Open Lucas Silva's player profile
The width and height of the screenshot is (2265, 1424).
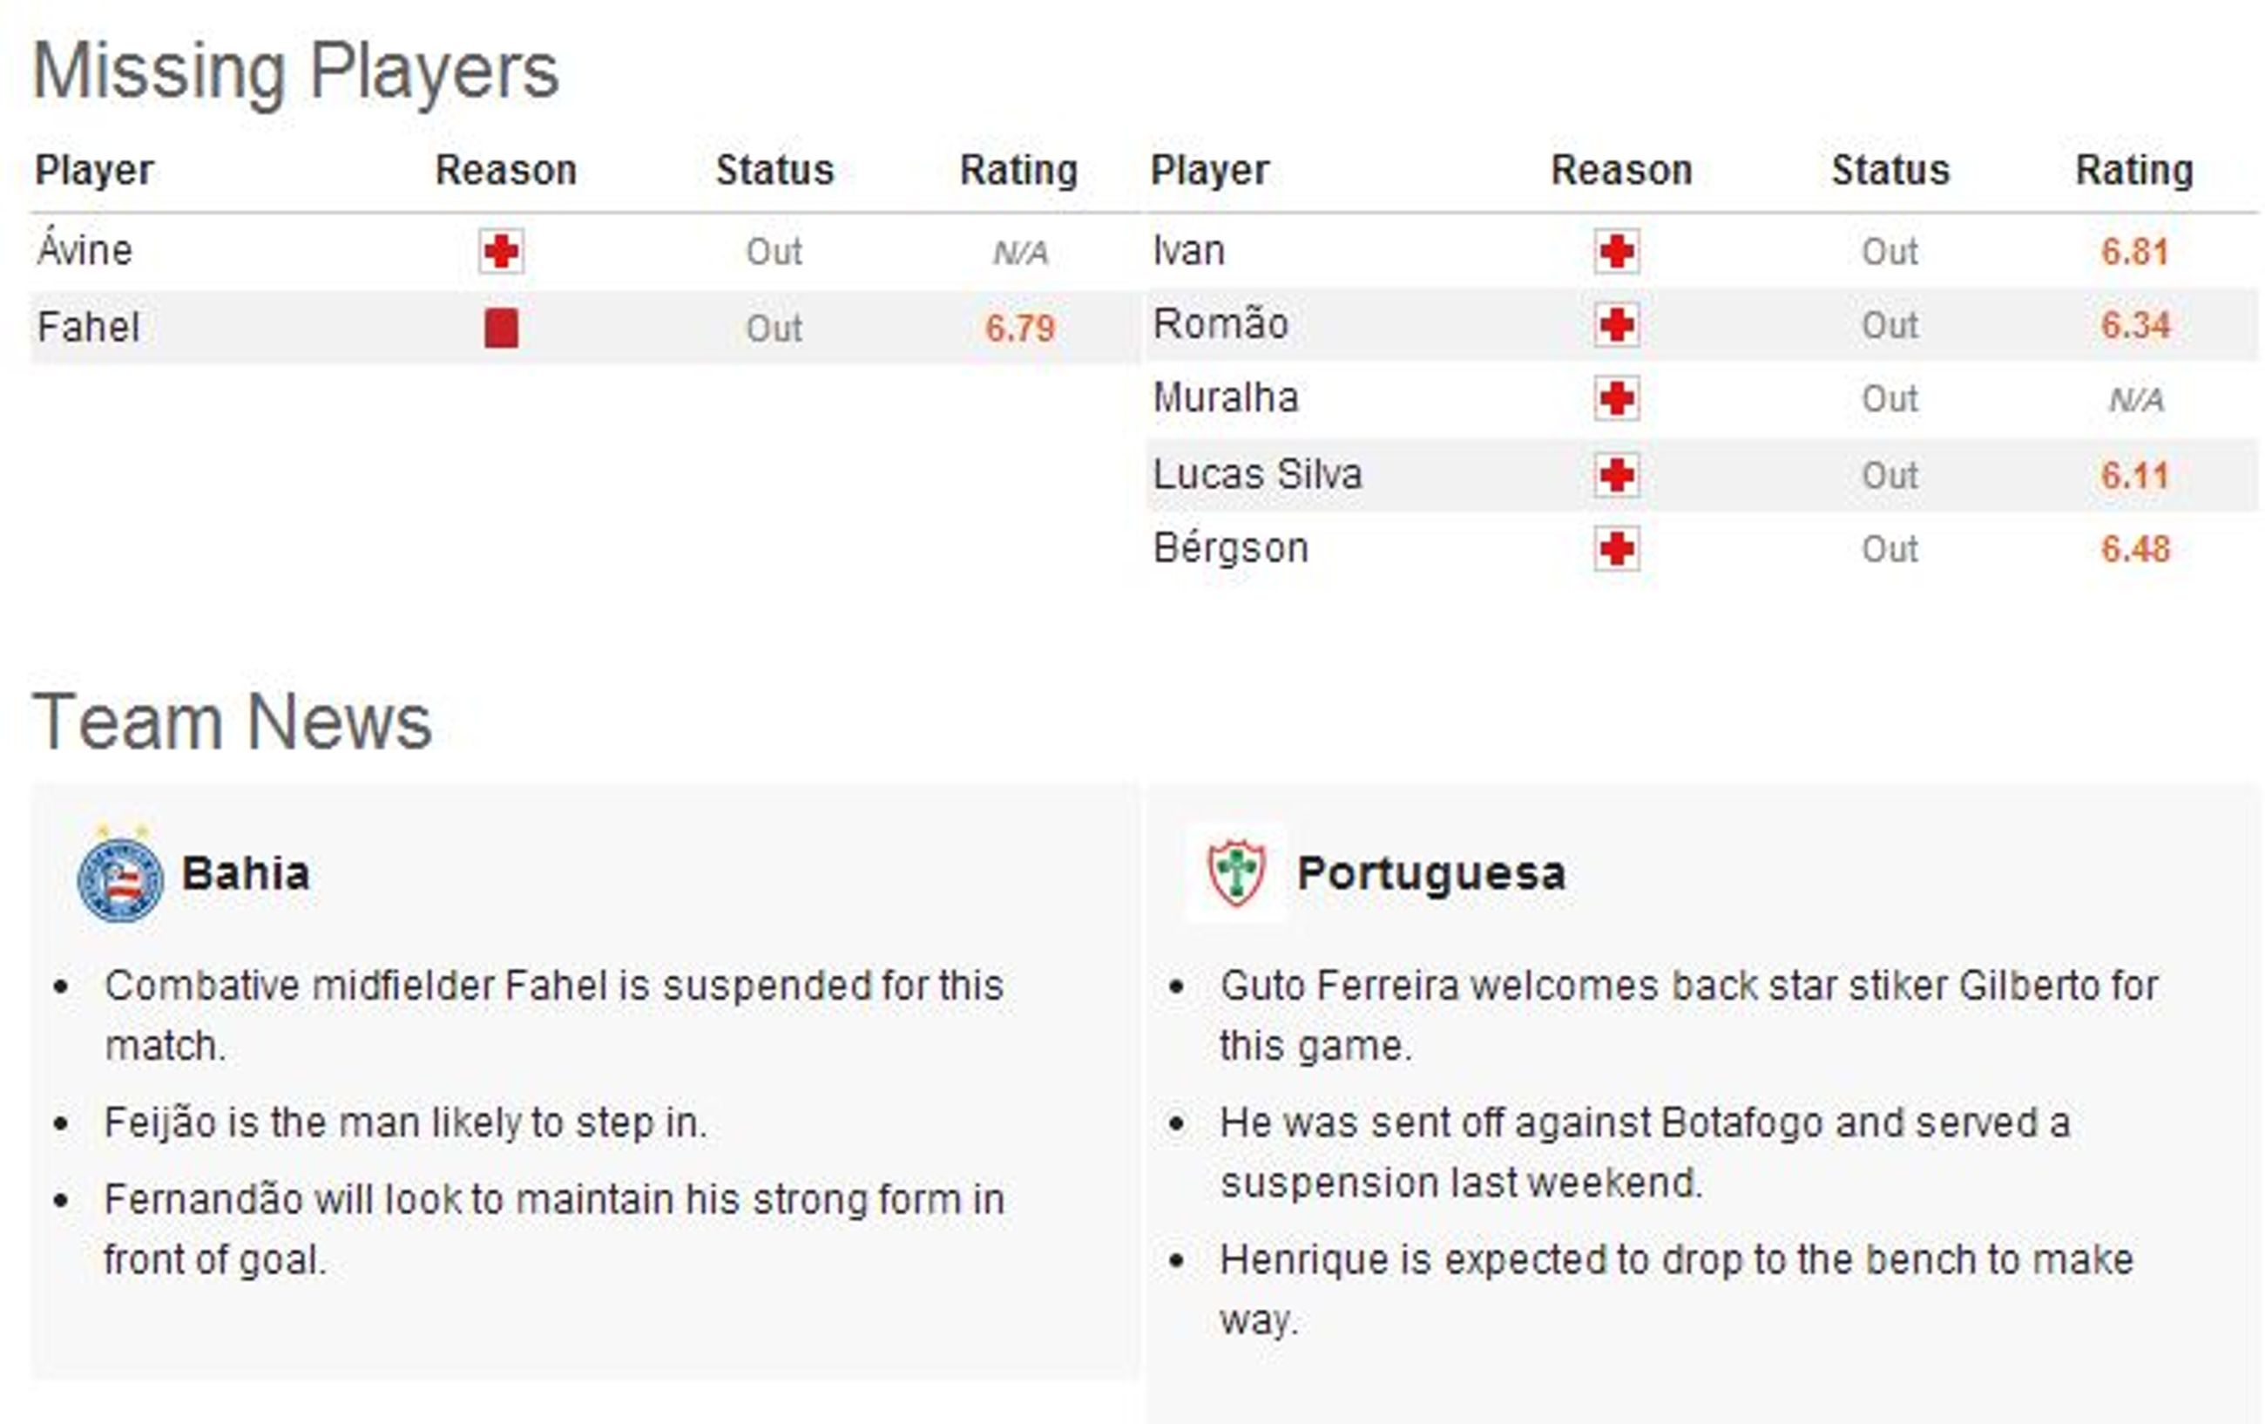point(1258,474)
